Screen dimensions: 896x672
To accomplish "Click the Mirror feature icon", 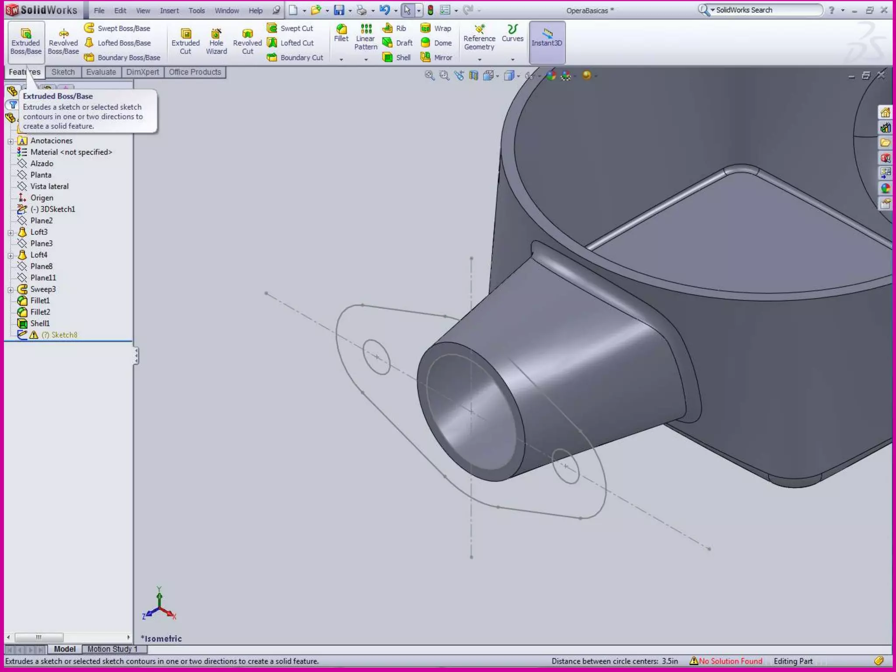I will point(425,57).
